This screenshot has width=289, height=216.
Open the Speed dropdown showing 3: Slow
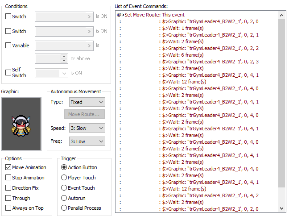(87, 128)
